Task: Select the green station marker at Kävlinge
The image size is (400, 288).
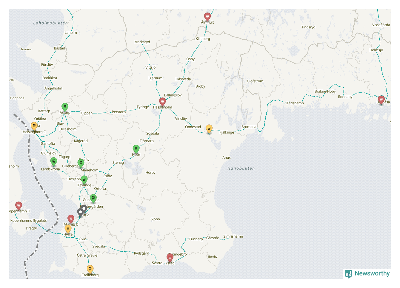Action: (84, 180)
